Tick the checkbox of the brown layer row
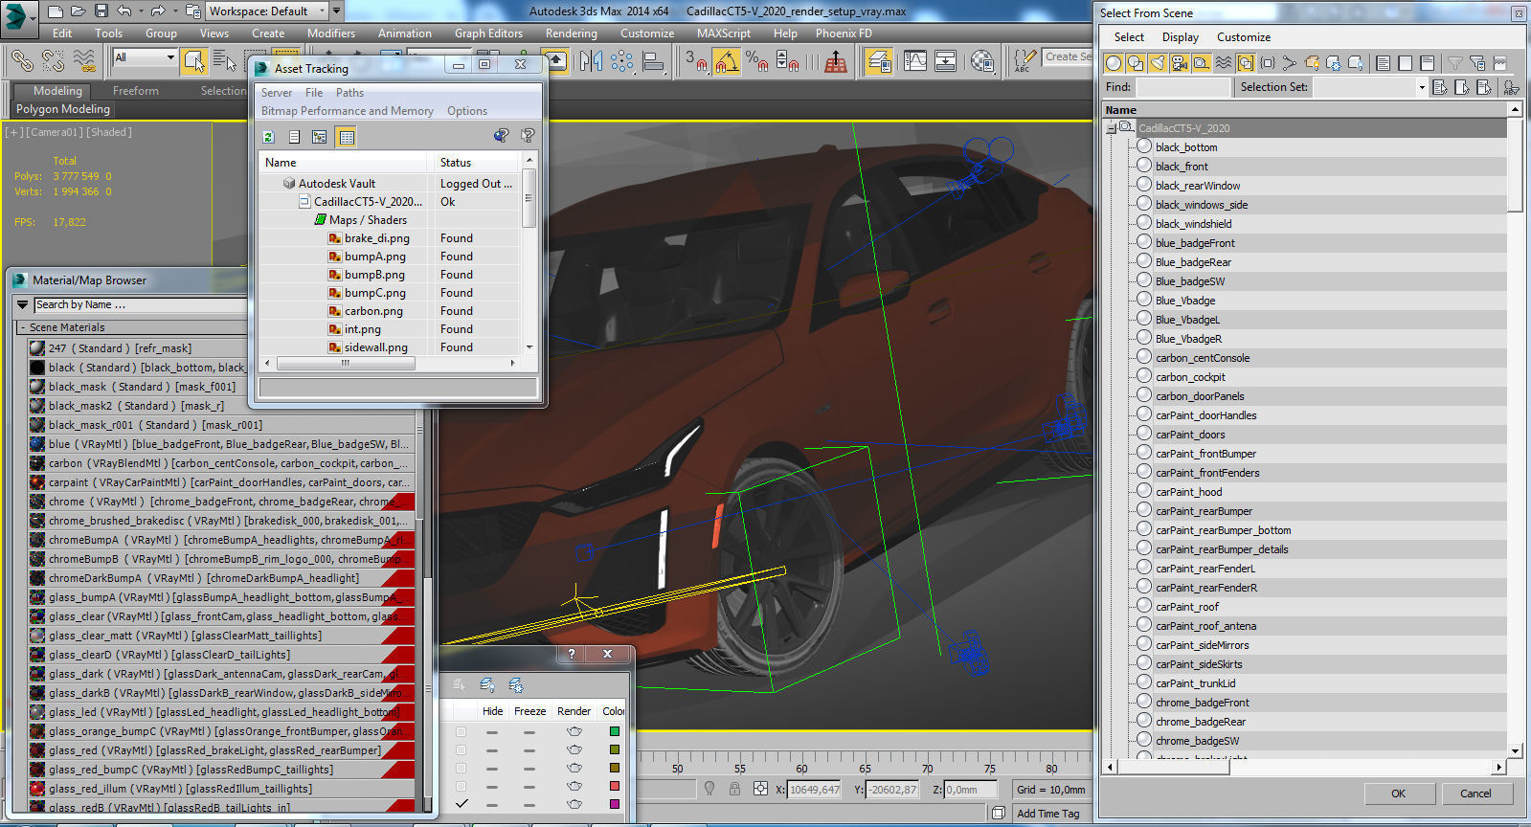1531x827 pixels. click(x=462, y=769)
